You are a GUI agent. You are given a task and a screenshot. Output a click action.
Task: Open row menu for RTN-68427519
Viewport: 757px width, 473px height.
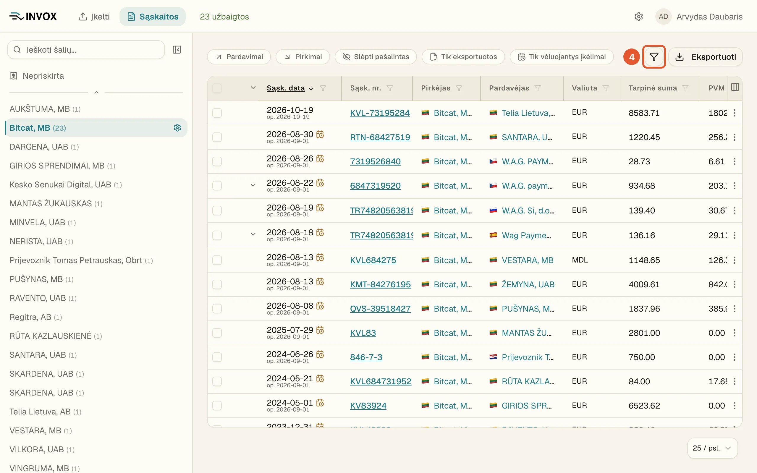click(735, 137)
